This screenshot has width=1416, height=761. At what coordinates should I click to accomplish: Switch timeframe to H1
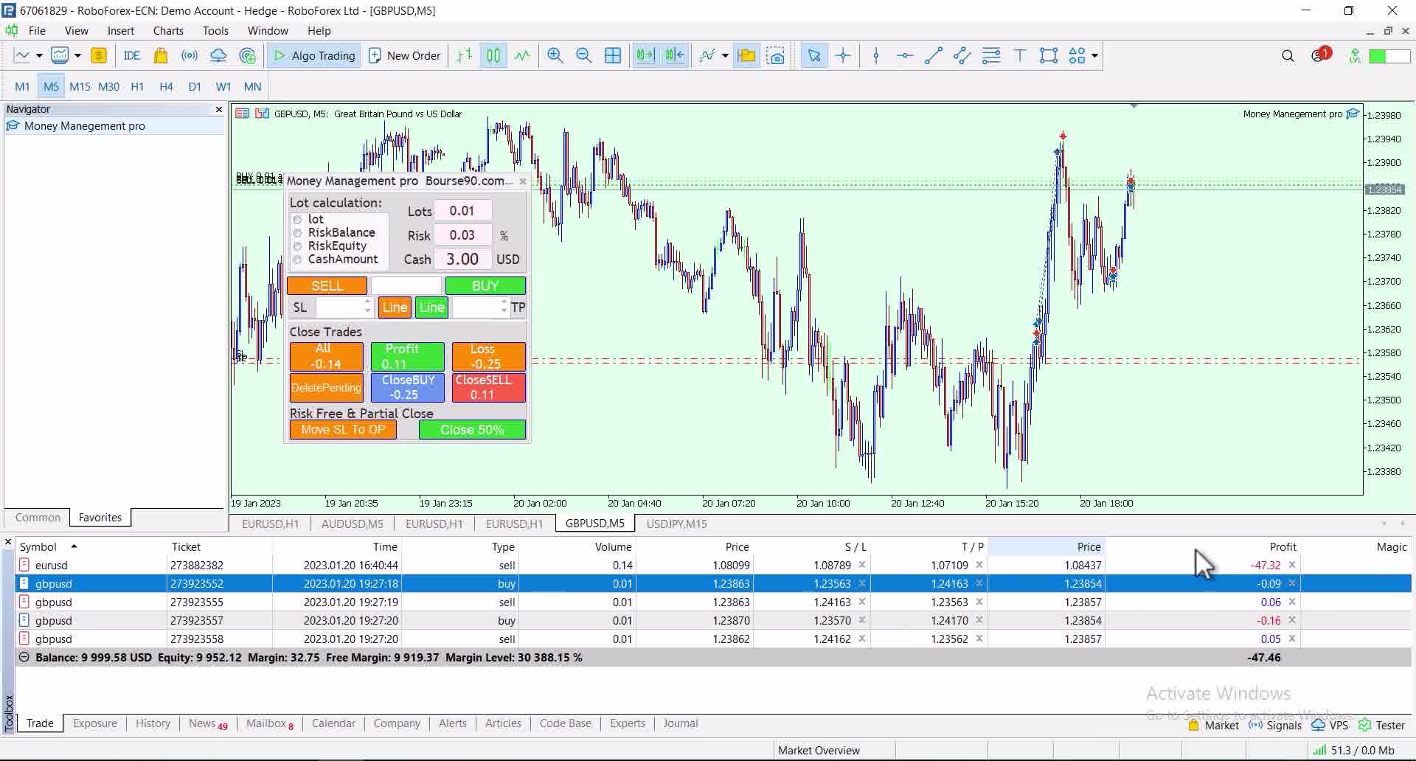[137, 86]
